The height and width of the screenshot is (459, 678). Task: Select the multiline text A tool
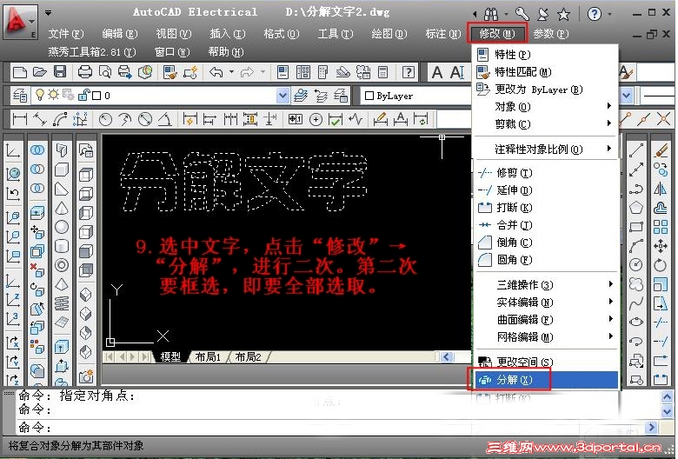point(437,72)
